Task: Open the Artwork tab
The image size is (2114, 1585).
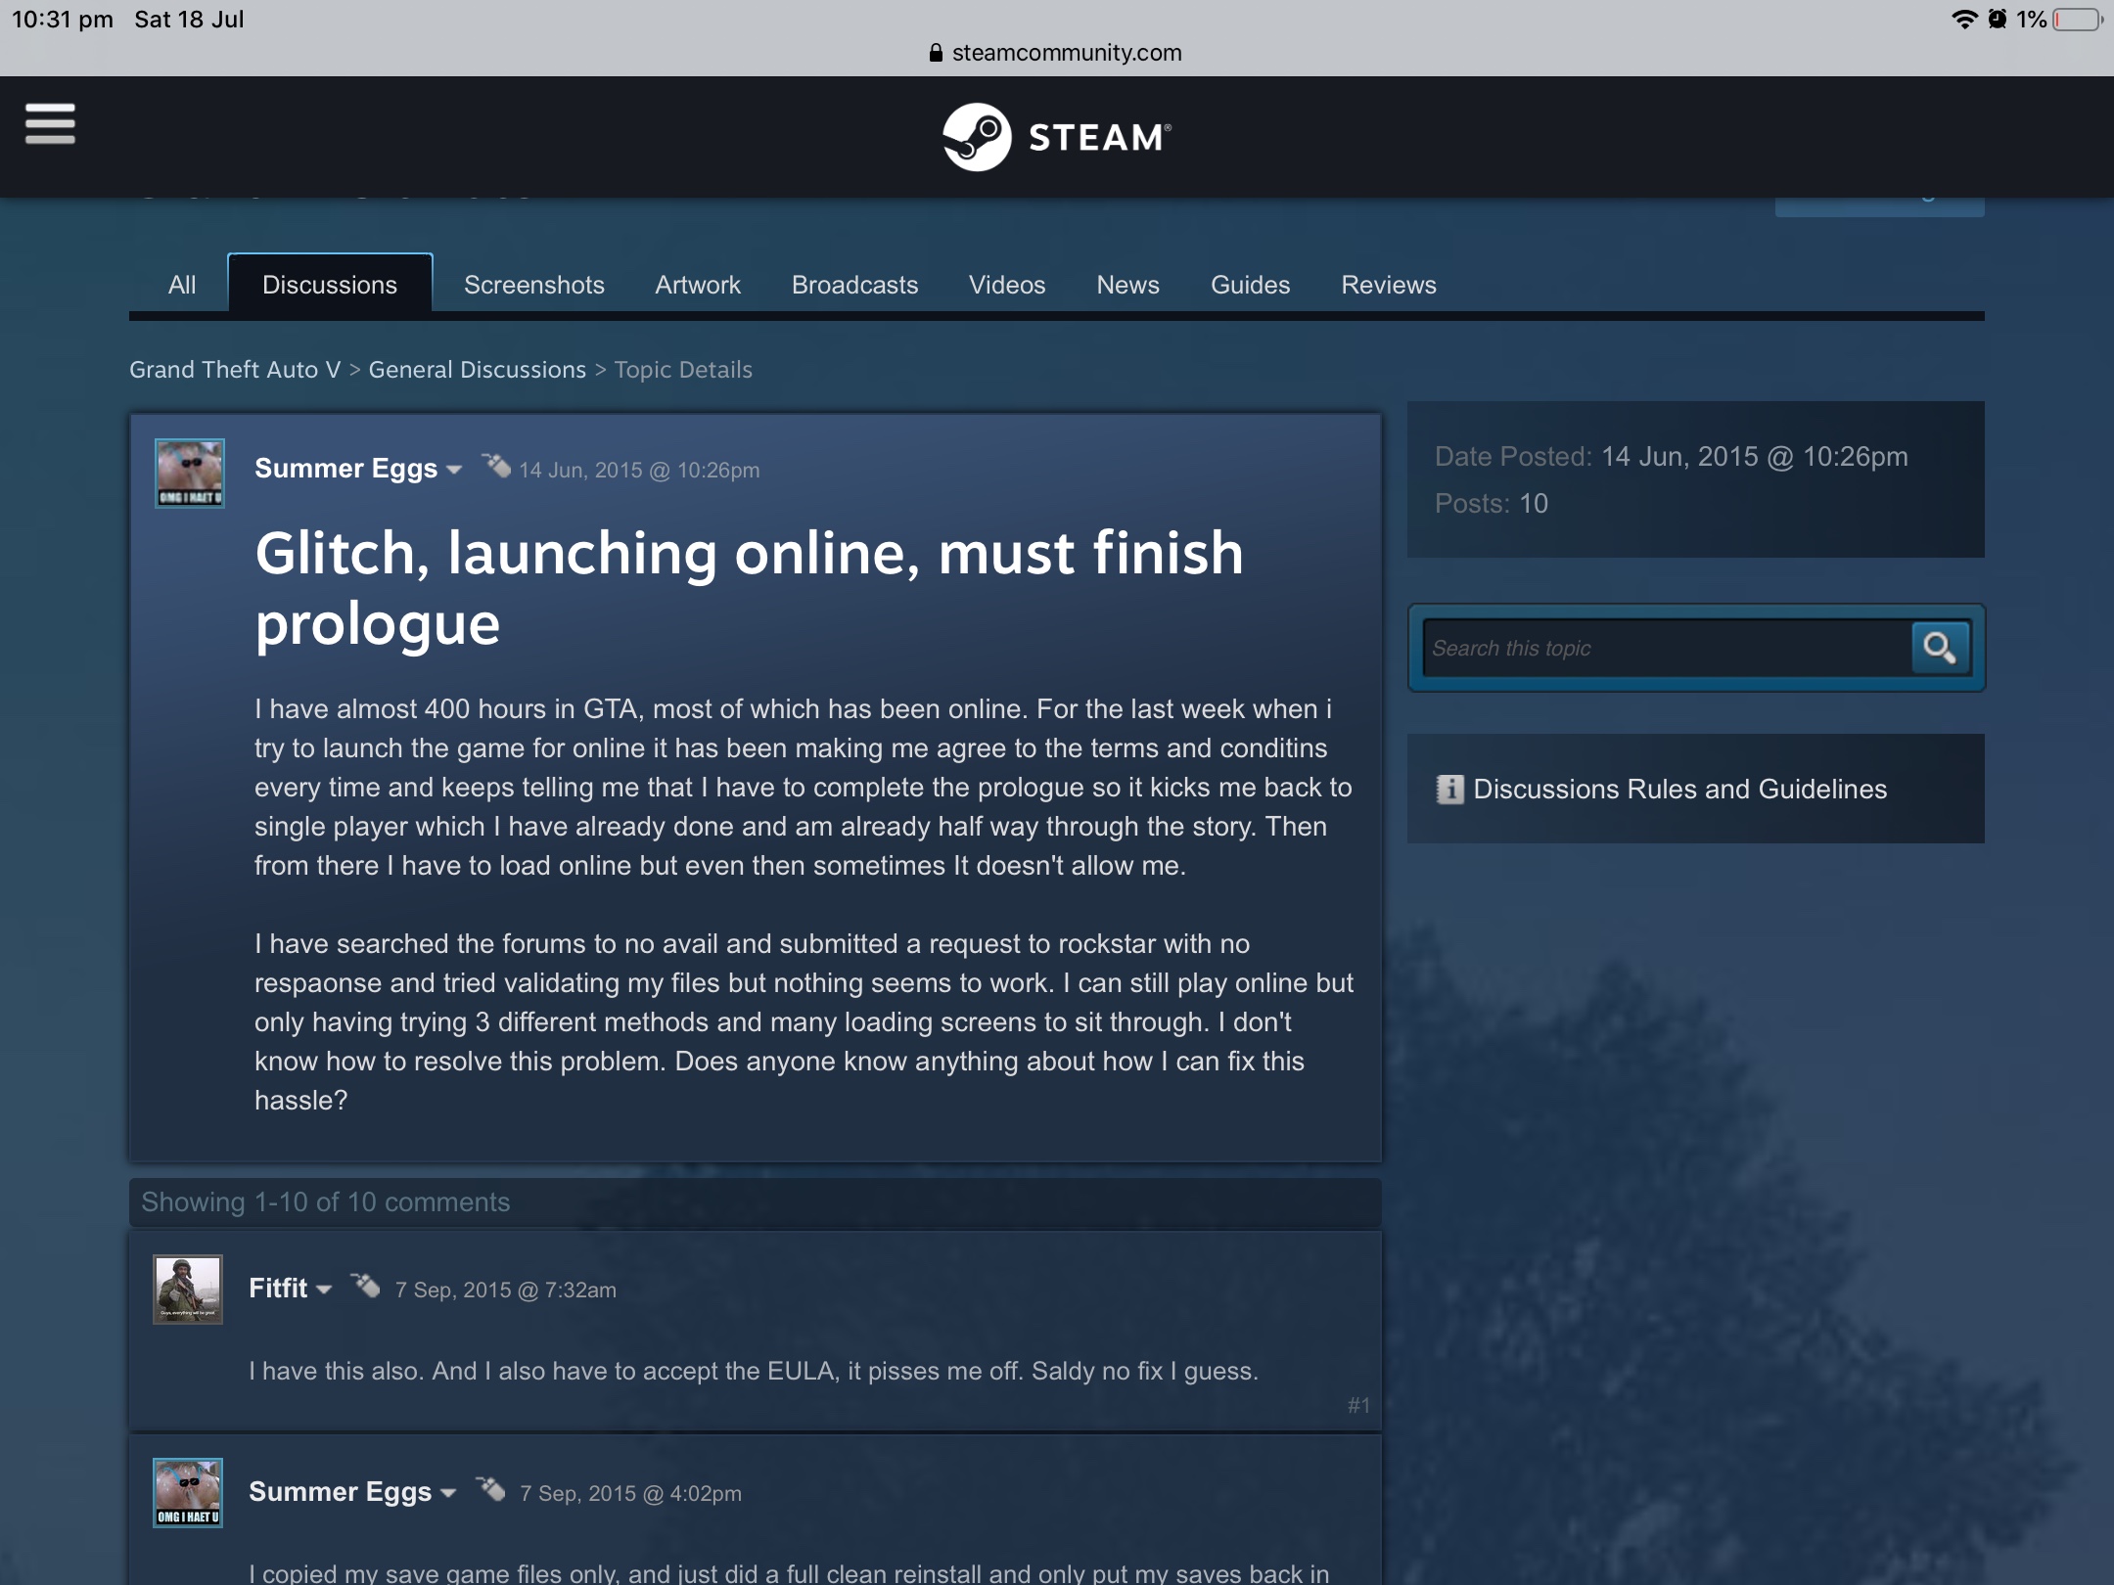Action: [x=698, y=285]
